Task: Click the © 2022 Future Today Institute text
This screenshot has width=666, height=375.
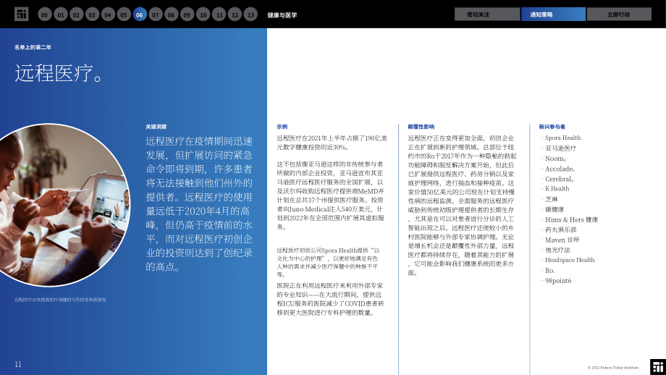Action: point(613,368)
